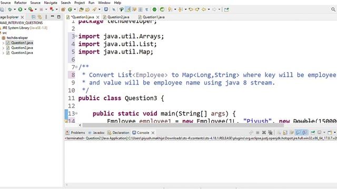
Task: Click the Debug bug icon in toolbar
Action: point(9,9)
